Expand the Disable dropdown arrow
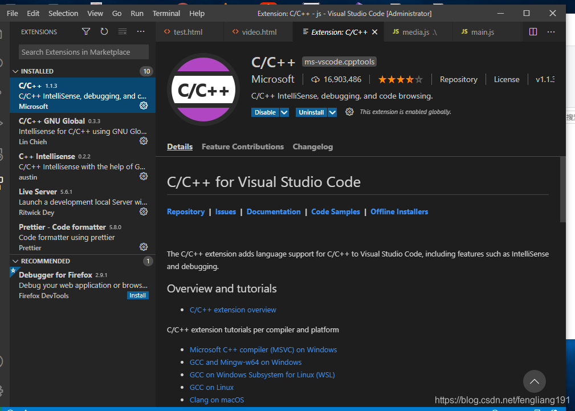 click(x=284, y=112)
